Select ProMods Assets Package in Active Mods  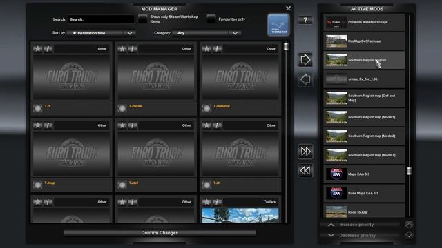(364, 22)
